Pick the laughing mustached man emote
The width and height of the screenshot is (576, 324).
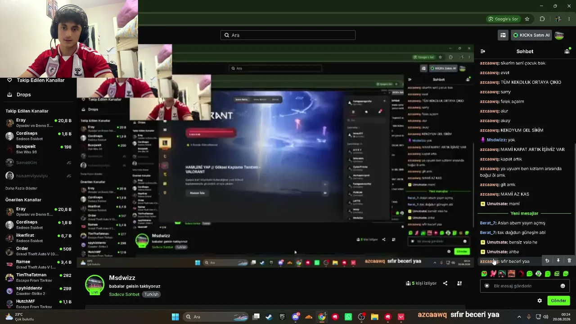pos(511,274)
